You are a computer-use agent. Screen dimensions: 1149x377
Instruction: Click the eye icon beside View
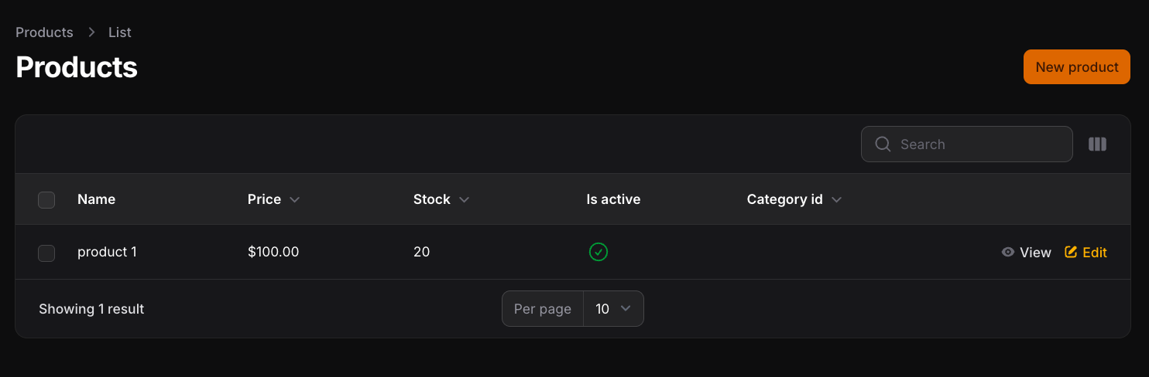tap(1007, 252)
